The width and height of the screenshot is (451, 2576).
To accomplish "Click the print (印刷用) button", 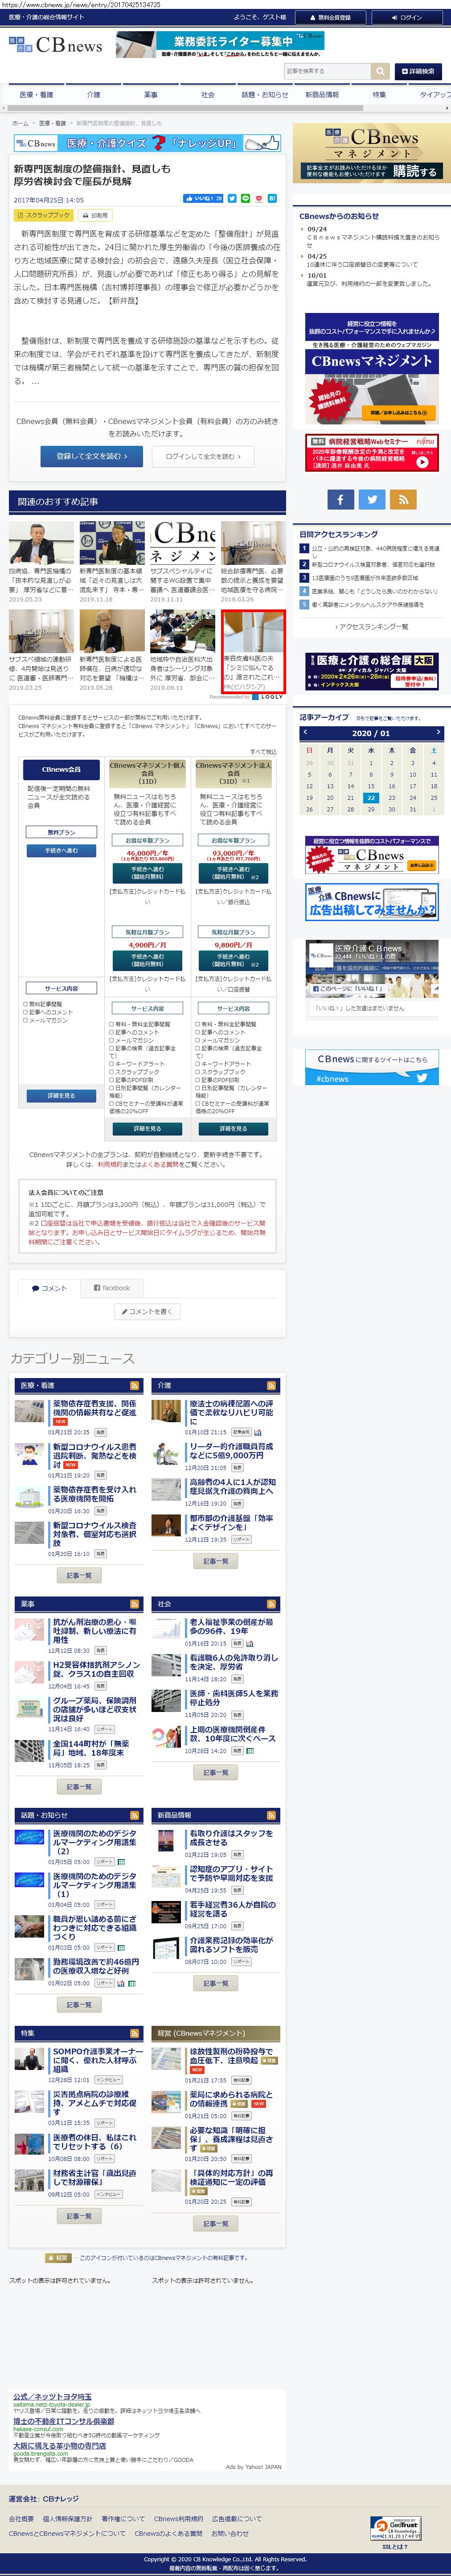I will tap(96, 215).
